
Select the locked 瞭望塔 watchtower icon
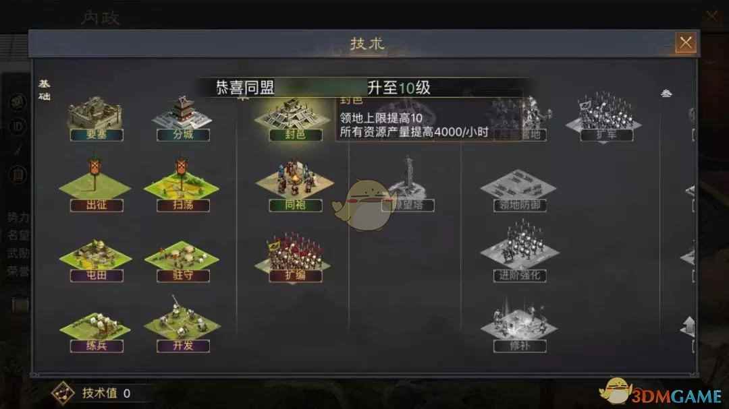[408, 184]
